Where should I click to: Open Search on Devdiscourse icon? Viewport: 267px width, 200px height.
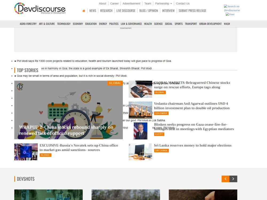232,8
